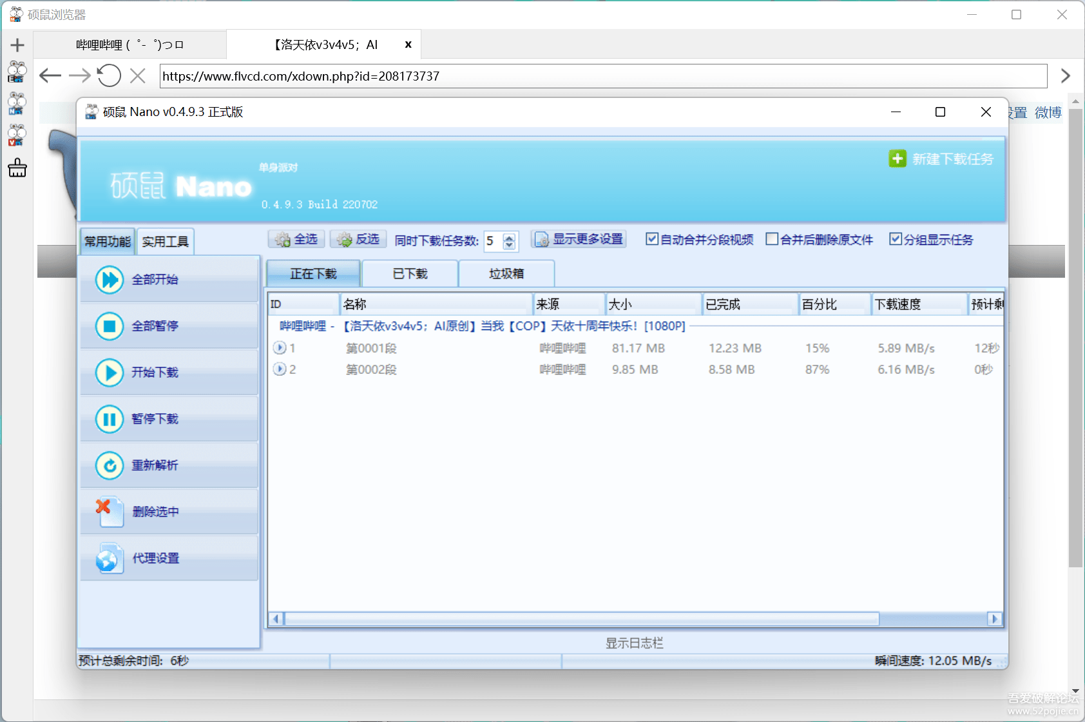Open the first mouse sidebar icon
The image size is (1085, 722).
coord(17,72)
